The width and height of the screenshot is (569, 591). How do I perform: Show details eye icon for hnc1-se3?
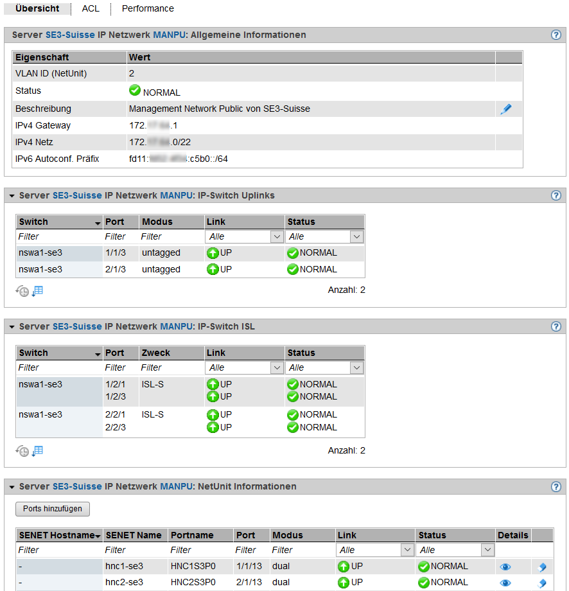coord(505,567)
